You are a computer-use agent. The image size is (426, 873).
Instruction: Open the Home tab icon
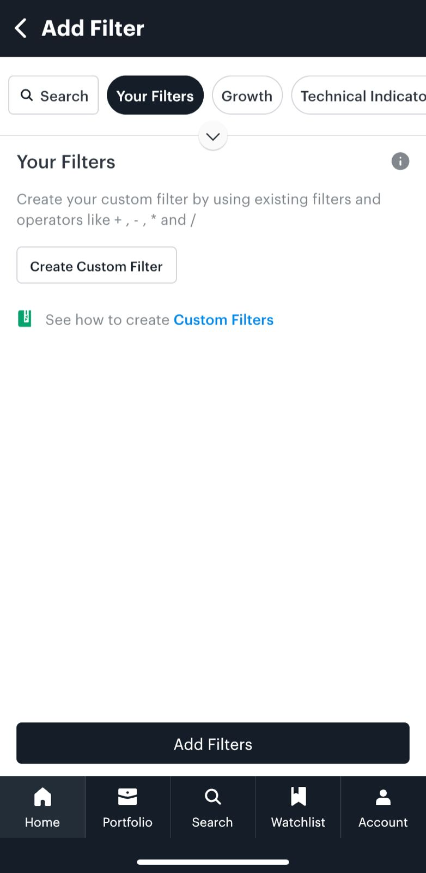(x=42, y=797)
